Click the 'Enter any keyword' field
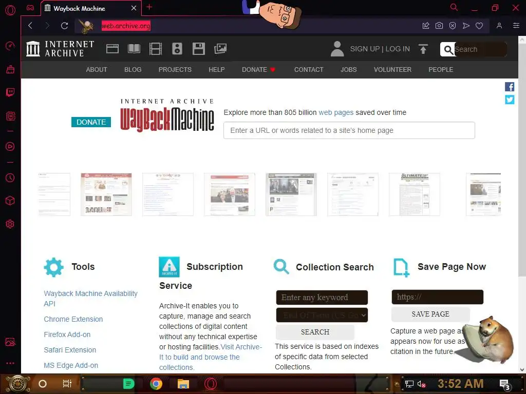 [x=322, y=297]
